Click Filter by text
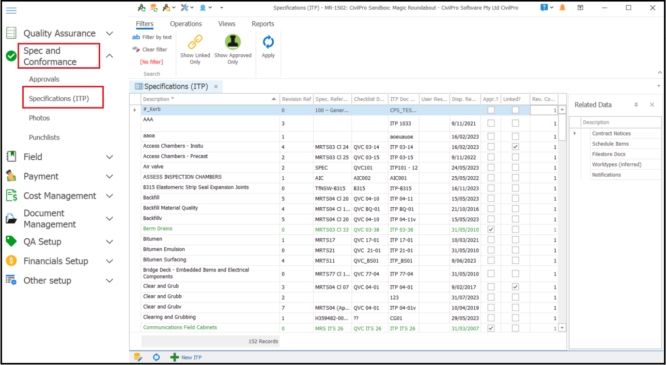666x365 pixels. (x=152, y=37)
